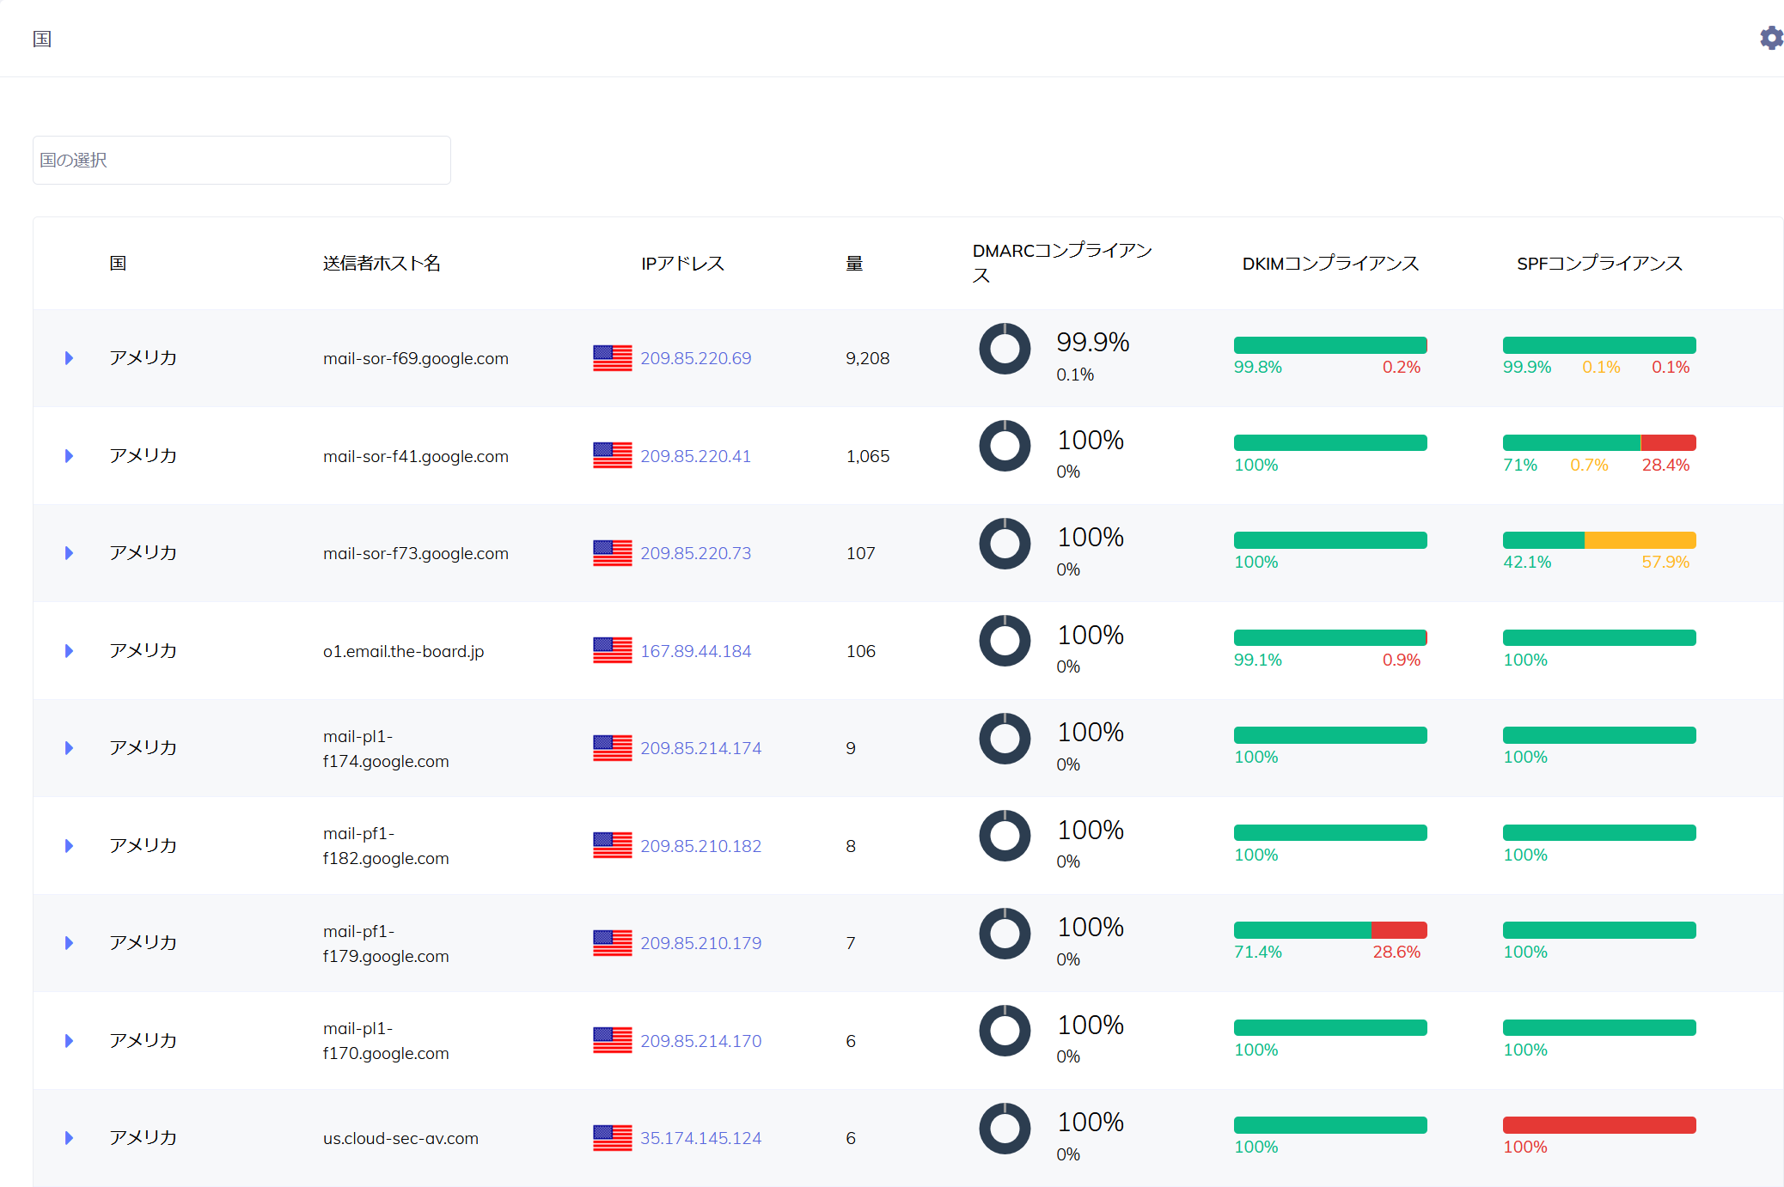Open IP address 209.85.210.182 link
This screenshot has height=1187, width=1784.
pos(700,846)
